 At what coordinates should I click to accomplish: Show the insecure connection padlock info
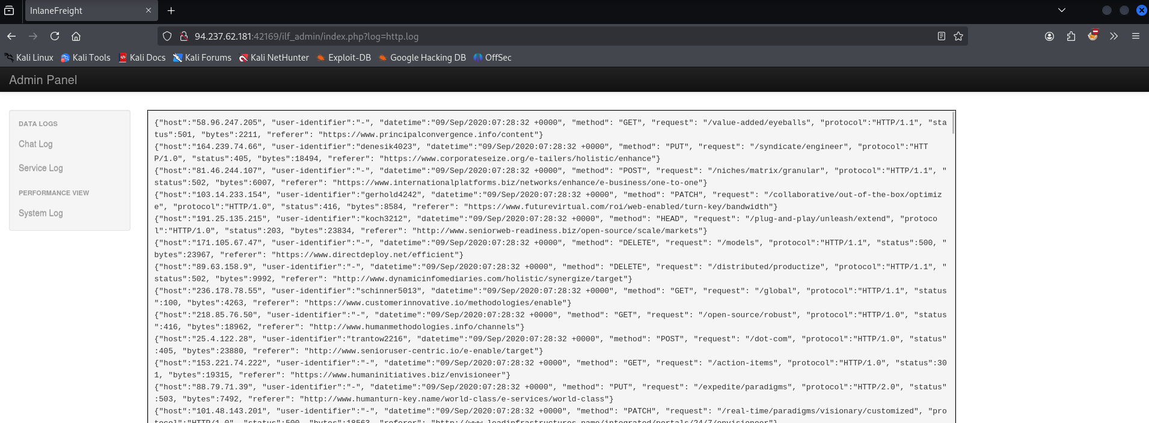[184, 36]
